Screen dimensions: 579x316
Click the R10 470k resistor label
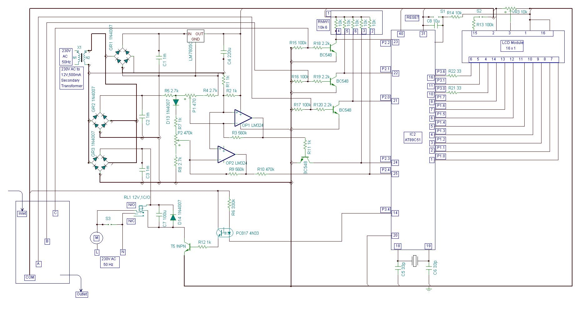266,169
